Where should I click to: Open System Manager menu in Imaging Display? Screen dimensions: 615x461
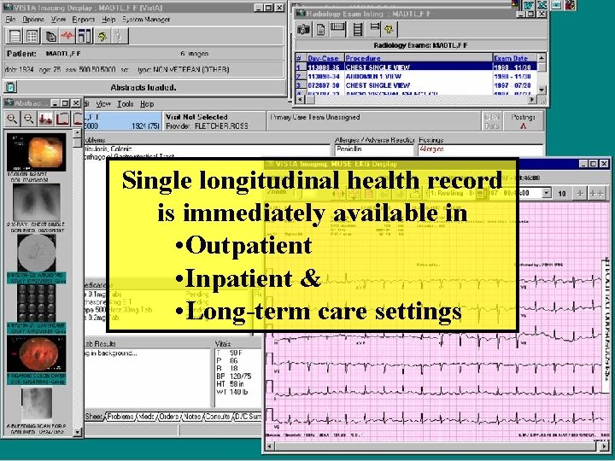pos(146,19)
